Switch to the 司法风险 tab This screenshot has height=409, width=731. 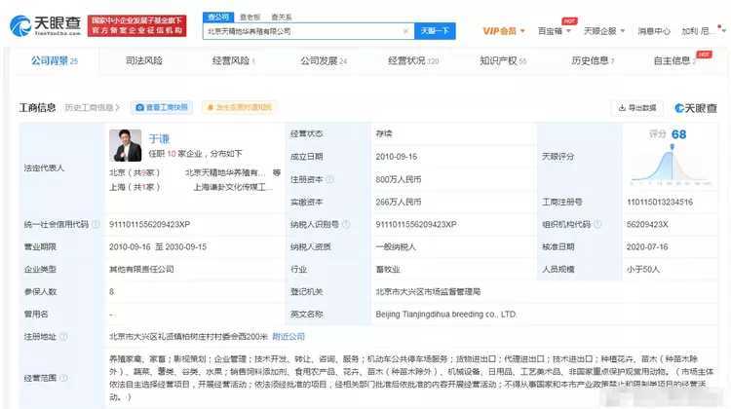point(144,60)
